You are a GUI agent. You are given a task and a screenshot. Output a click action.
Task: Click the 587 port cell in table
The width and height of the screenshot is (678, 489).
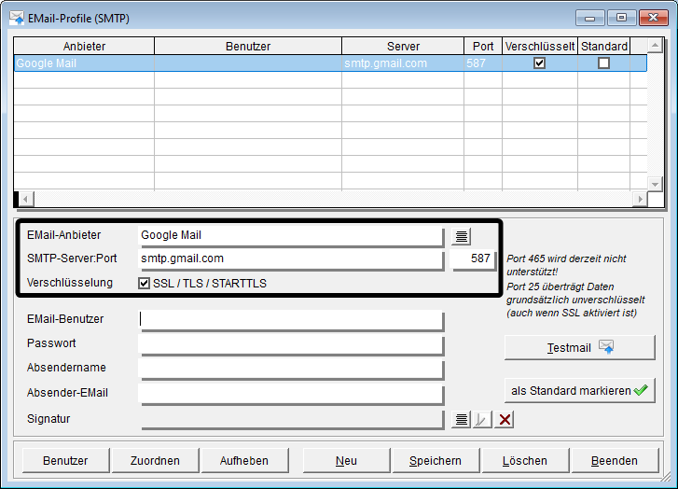[x=483, y=63]
